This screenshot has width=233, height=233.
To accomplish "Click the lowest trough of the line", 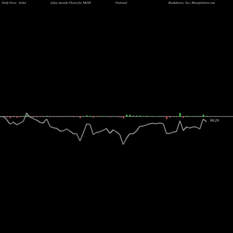I will [123, 144].
